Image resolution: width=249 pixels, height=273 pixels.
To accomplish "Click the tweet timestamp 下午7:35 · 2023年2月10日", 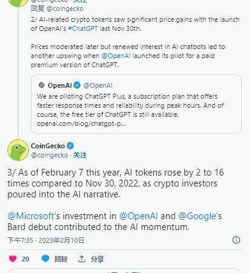I will 46,240.
